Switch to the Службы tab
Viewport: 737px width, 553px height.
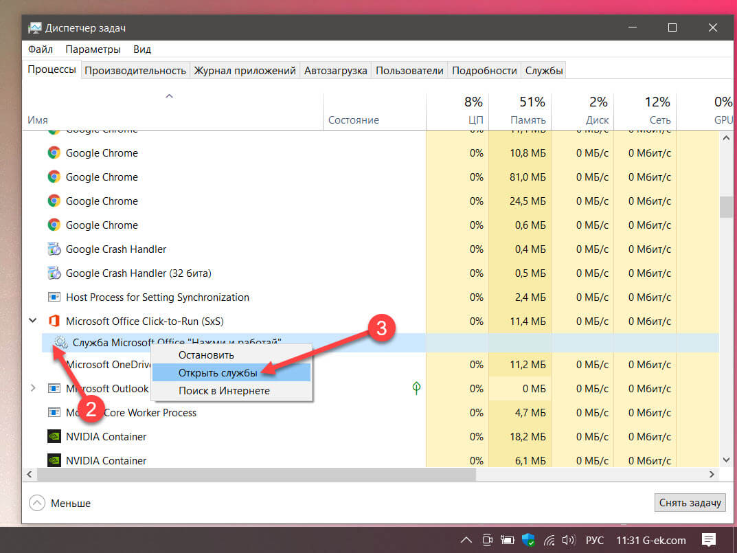544,71
